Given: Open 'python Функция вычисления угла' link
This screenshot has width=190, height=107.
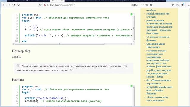Looking at the screenshot, I should [x=159, y=27].
